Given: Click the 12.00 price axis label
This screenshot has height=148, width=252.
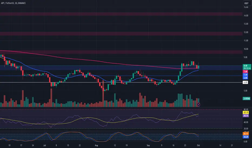Looking at the screenshot, I should coord(246,32).
